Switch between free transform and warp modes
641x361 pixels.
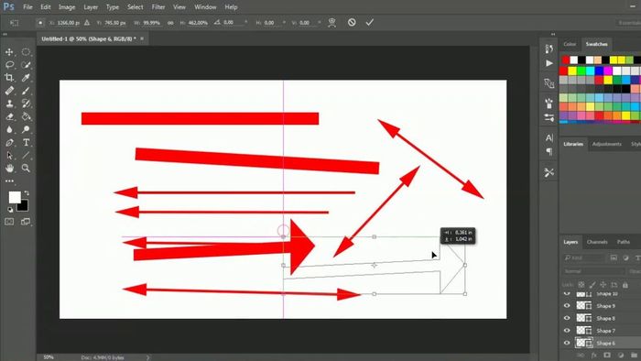331,23
